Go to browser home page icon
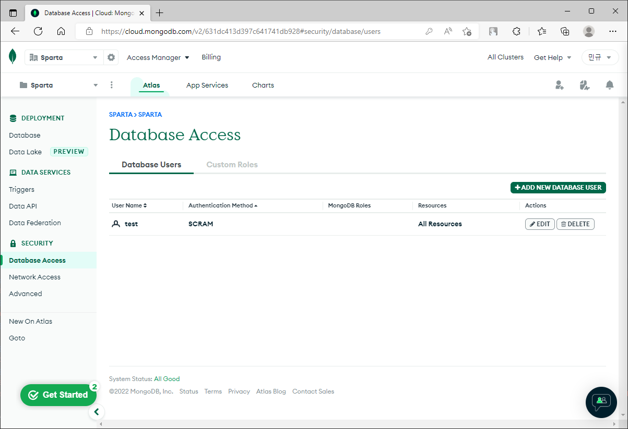Image resolution: width=628 pixels, height=429 pixels. (x=61, y=31)
